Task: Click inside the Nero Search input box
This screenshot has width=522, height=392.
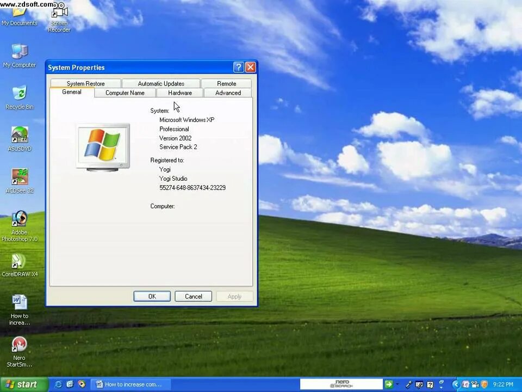Action: (x=341, y=384)
